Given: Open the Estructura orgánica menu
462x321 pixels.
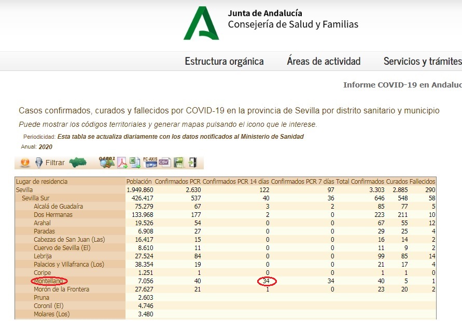Looking at the screenshot, I should tap(224, 61).
